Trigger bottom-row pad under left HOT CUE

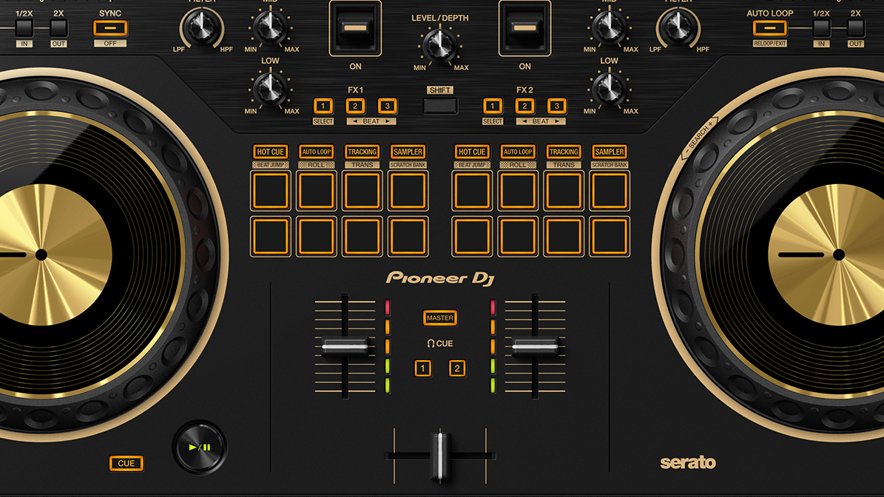[x=271, y=237]
